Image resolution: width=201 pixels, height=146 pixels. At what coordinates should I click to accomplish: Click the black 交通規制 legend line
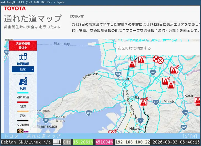coord(23,121)
